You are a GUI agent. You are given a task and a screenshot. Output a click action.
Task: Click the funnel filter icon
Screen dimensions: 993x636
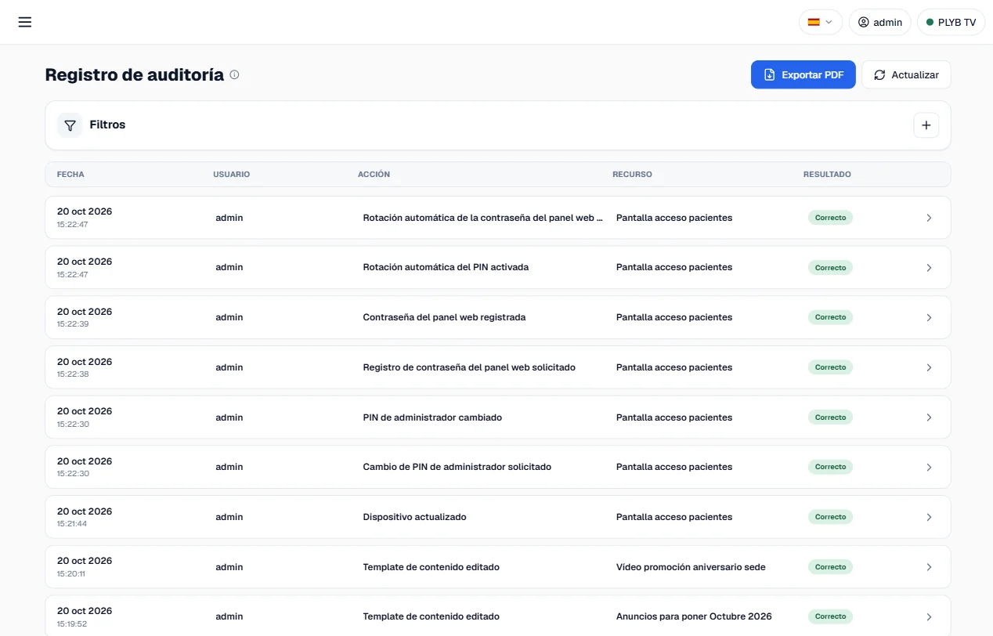point(70,125)
